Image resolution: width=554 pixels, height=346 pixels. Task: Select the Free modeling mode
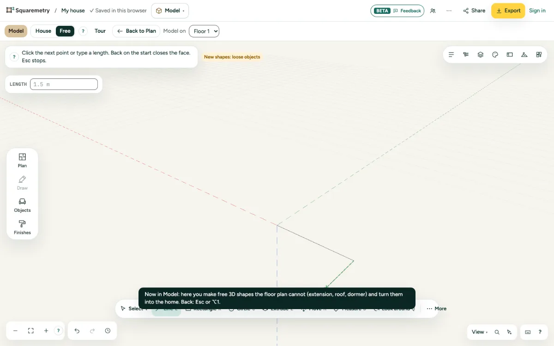click(65, 31)
